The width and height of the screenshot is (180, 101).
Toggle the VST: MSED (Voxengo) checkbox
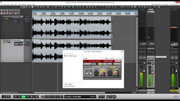point(65,56)
